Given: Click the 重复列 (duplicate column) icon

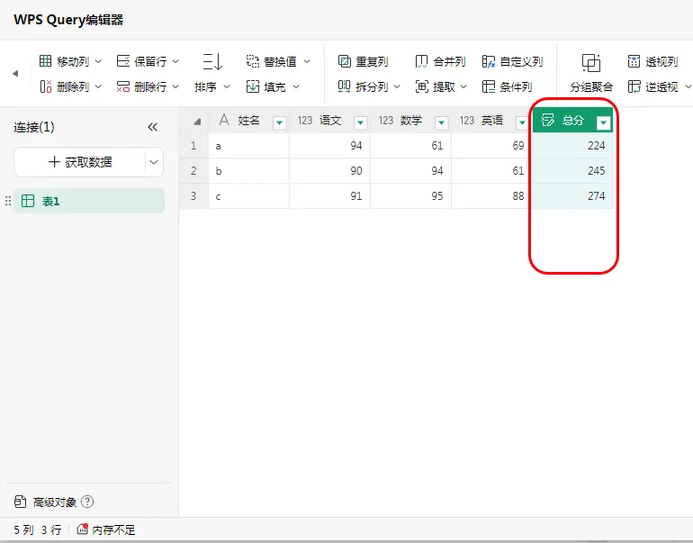Looking at the screenshot, I should pos(345,61).
